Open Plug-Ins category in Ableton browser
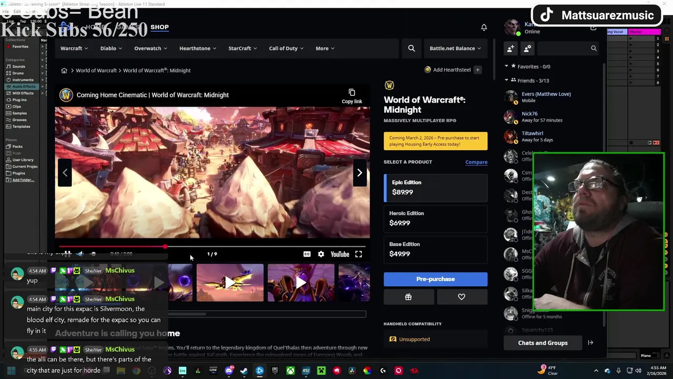 [19, 100]
